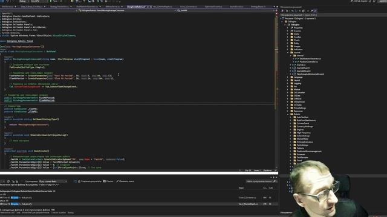Select the Patterns folder
The width and height of the screenshot is (387, 217).
click(299, 148)
